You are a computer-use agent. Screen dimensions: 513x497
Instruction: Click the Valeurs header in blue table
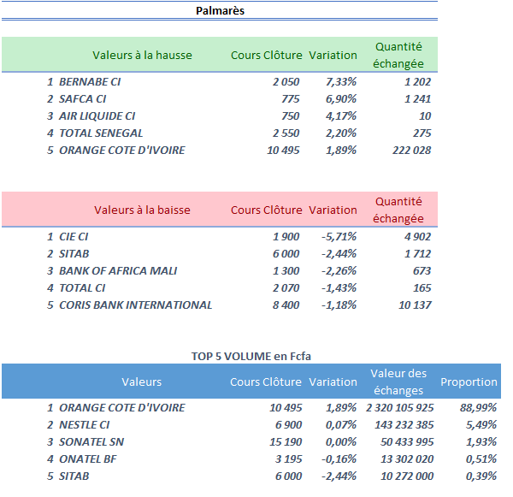point(142,382)
